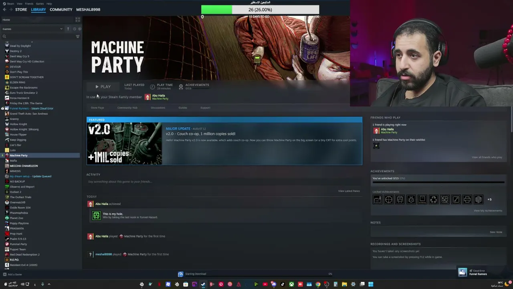Open the Games menu

click(40, 4)
